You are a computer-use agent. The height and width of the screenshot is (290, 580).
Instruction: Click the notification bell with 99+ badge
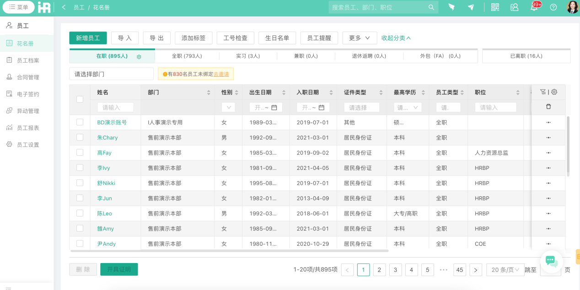533,7
